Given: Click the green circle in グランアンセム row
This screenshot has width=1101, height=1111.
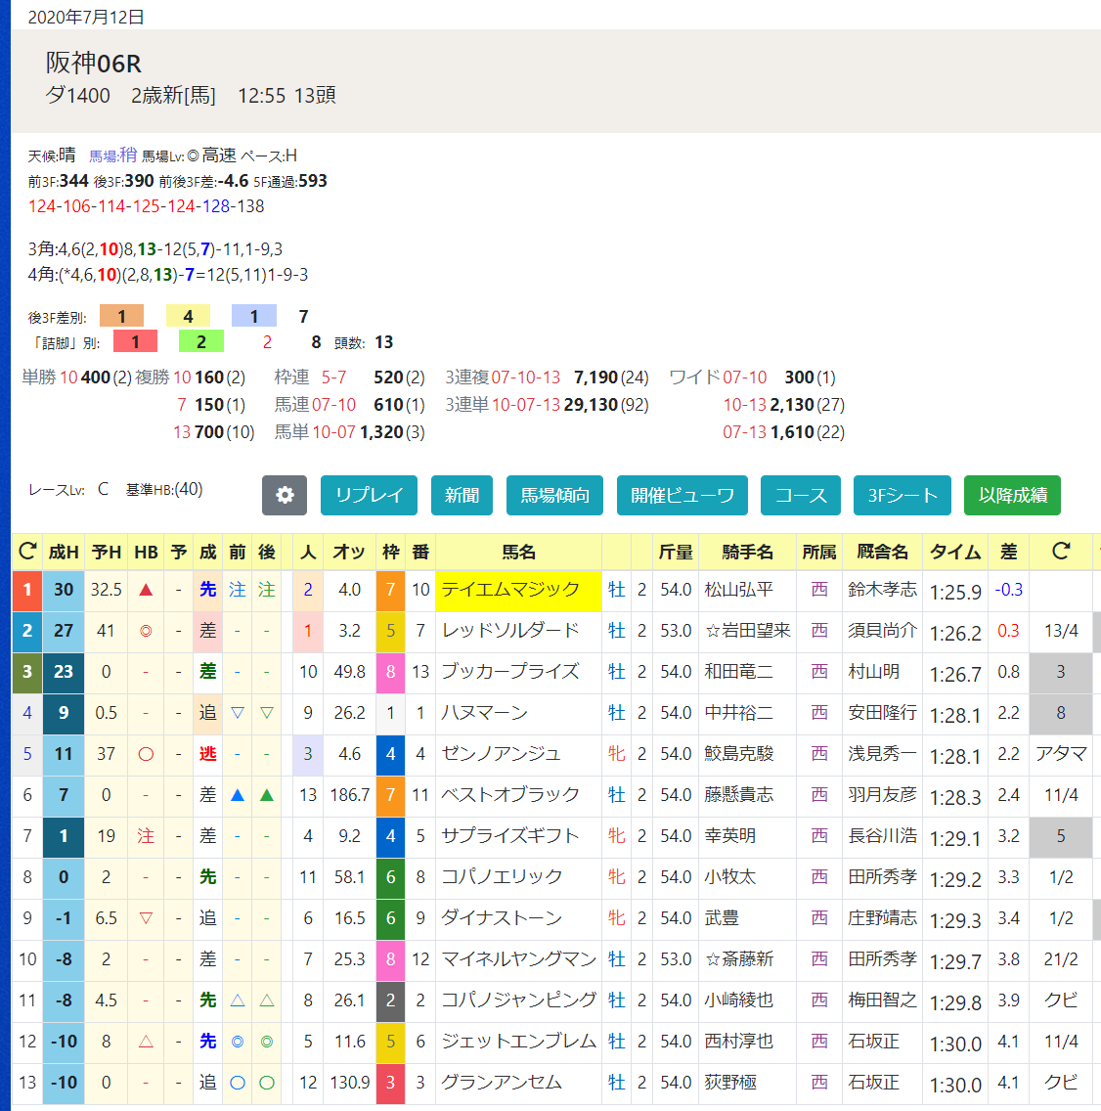Looking at the screenshot, I should (x=266, y=1083).
